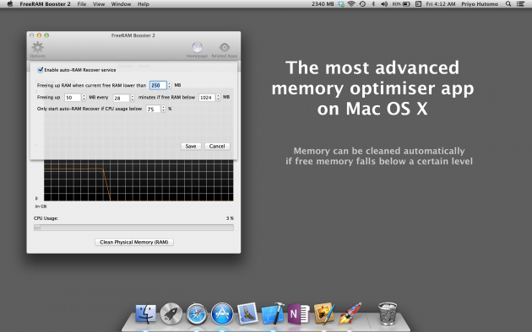The image size is (532, 332).
Task: Click the 2340 MB memory status item
Action: point(323,4)
